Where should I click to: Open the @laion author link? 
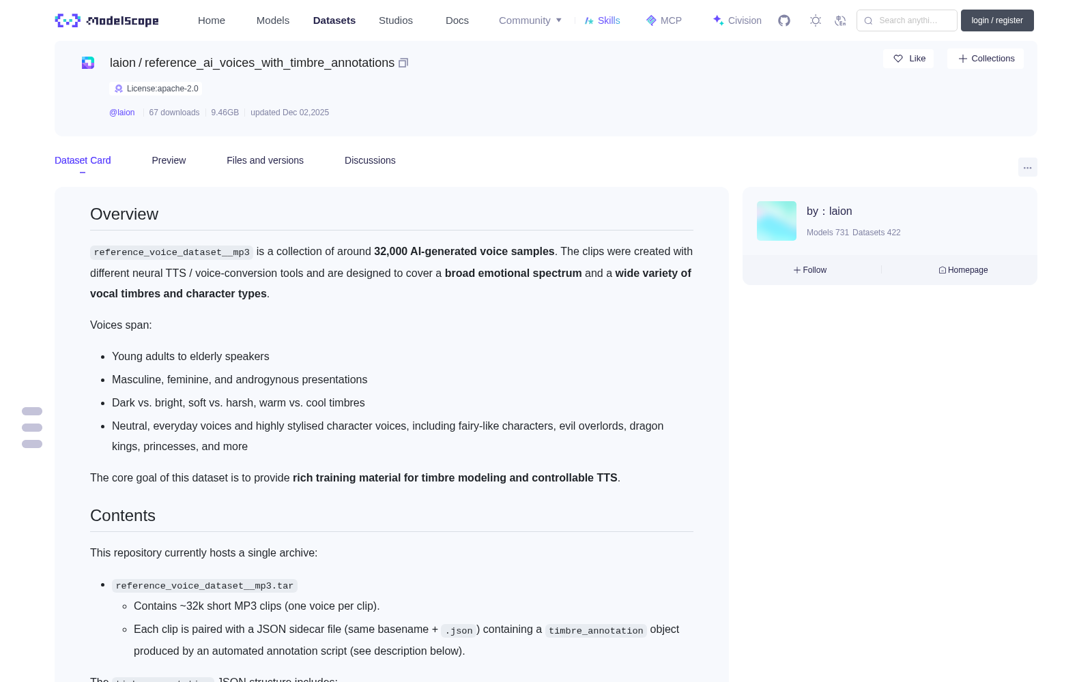[x=122, y=113]
